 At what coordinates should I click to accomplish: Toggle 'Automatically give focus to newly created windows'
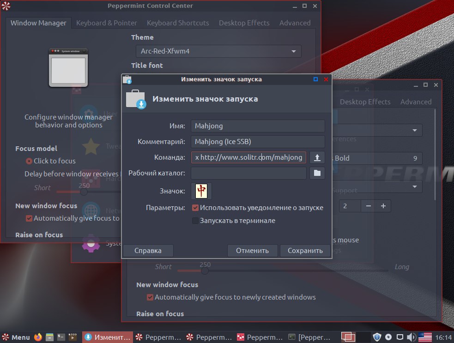pyautogui.click(x=150, y=297)
